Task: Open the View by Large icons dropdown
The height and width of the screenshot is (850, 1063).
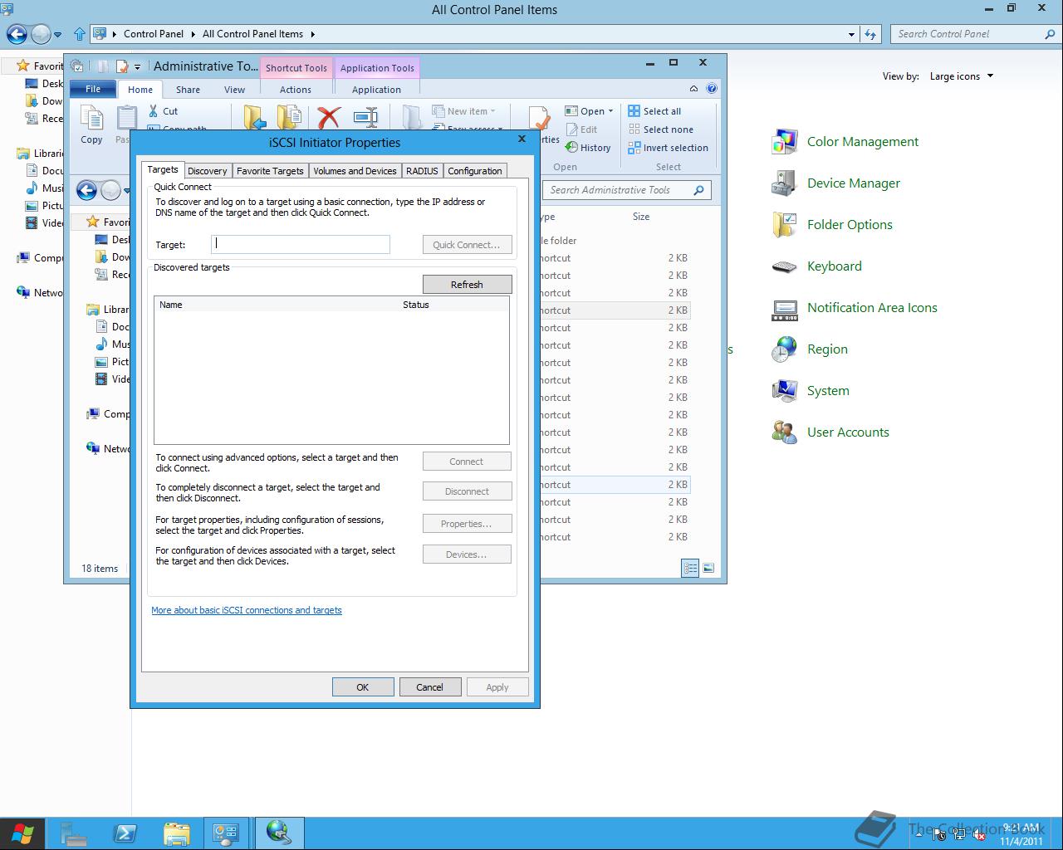Action: (962, 76)
